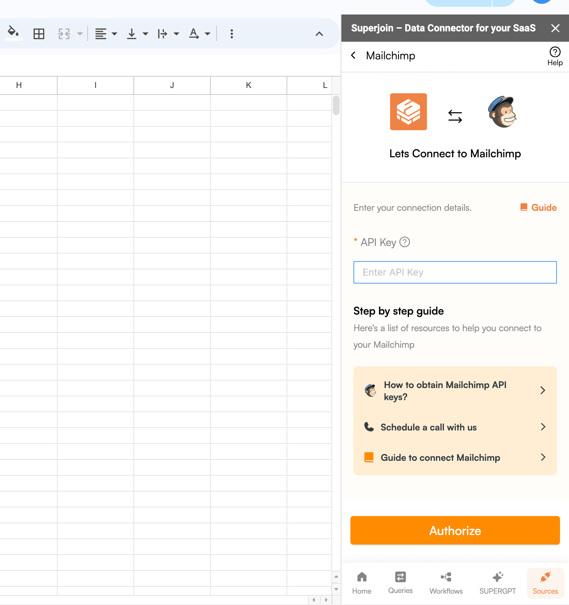569x605 pixels.
Task: Open the orange Guide link
Action: point(538,207)
